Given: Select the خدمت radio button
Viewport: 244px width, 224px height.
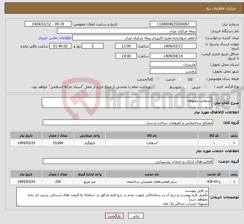Looking at the screenshot, I should [x=180, y=79].
